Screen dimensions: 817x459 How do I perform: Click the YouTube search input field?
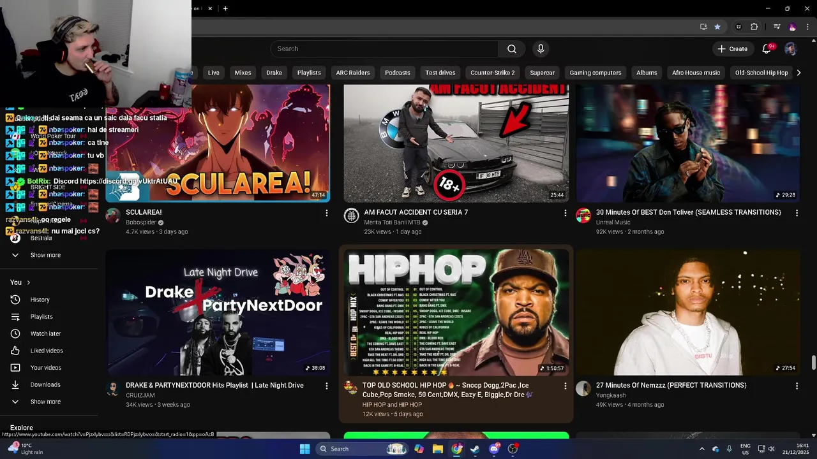click(384, 49)
